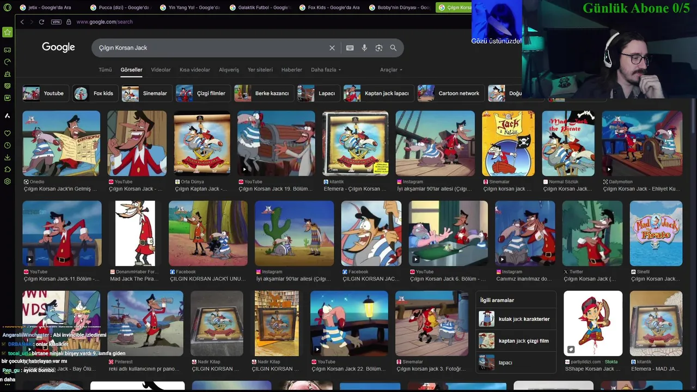Switch to the Pucca (dizi) browser tab
The height and width of the screenshot is (392, 697).
pyautogui.click(x=120, y=8)
